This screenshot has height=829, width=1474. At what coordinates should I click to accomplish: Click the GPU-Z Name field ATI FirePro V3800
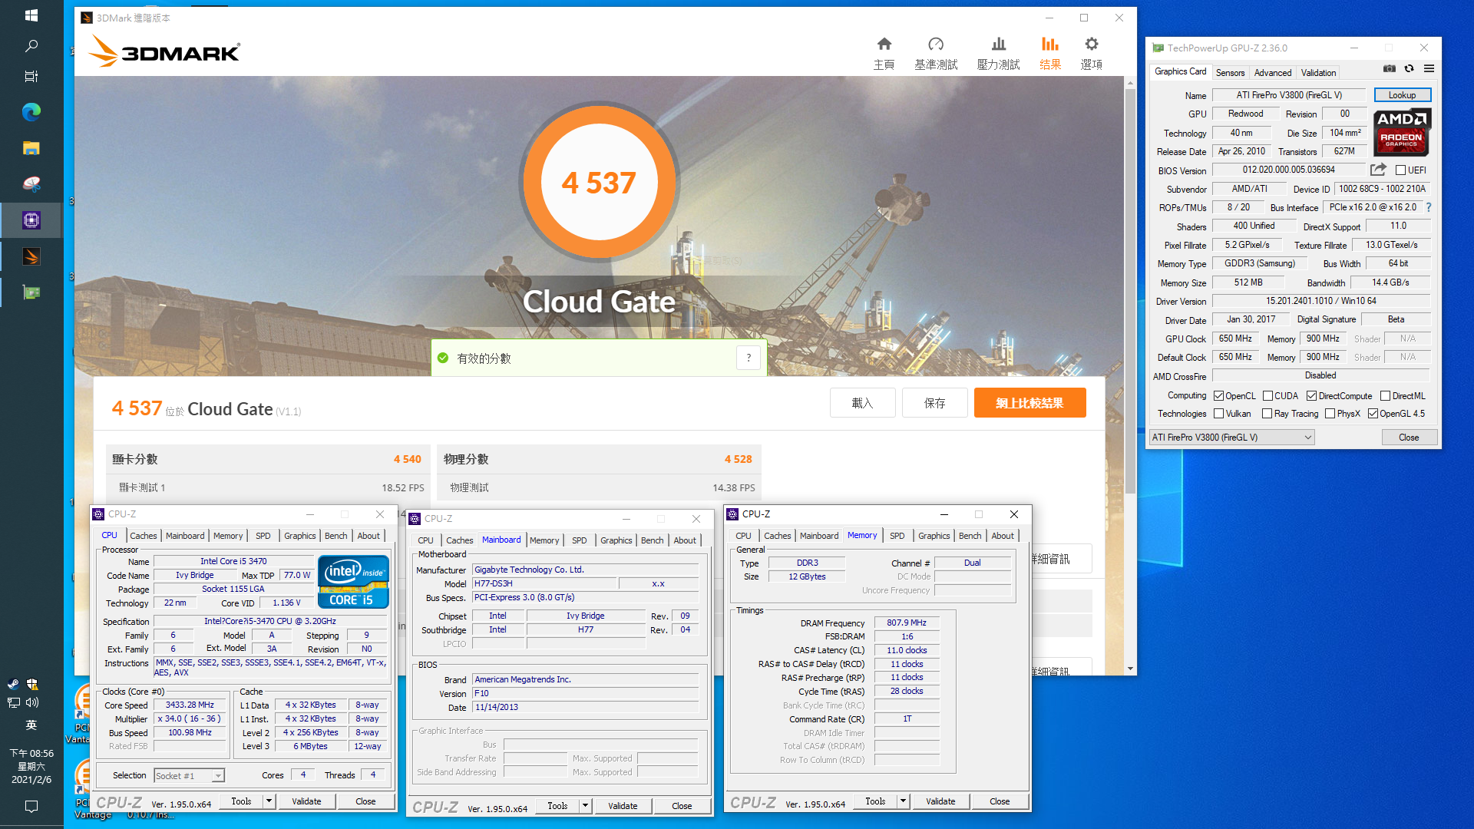1289,95
